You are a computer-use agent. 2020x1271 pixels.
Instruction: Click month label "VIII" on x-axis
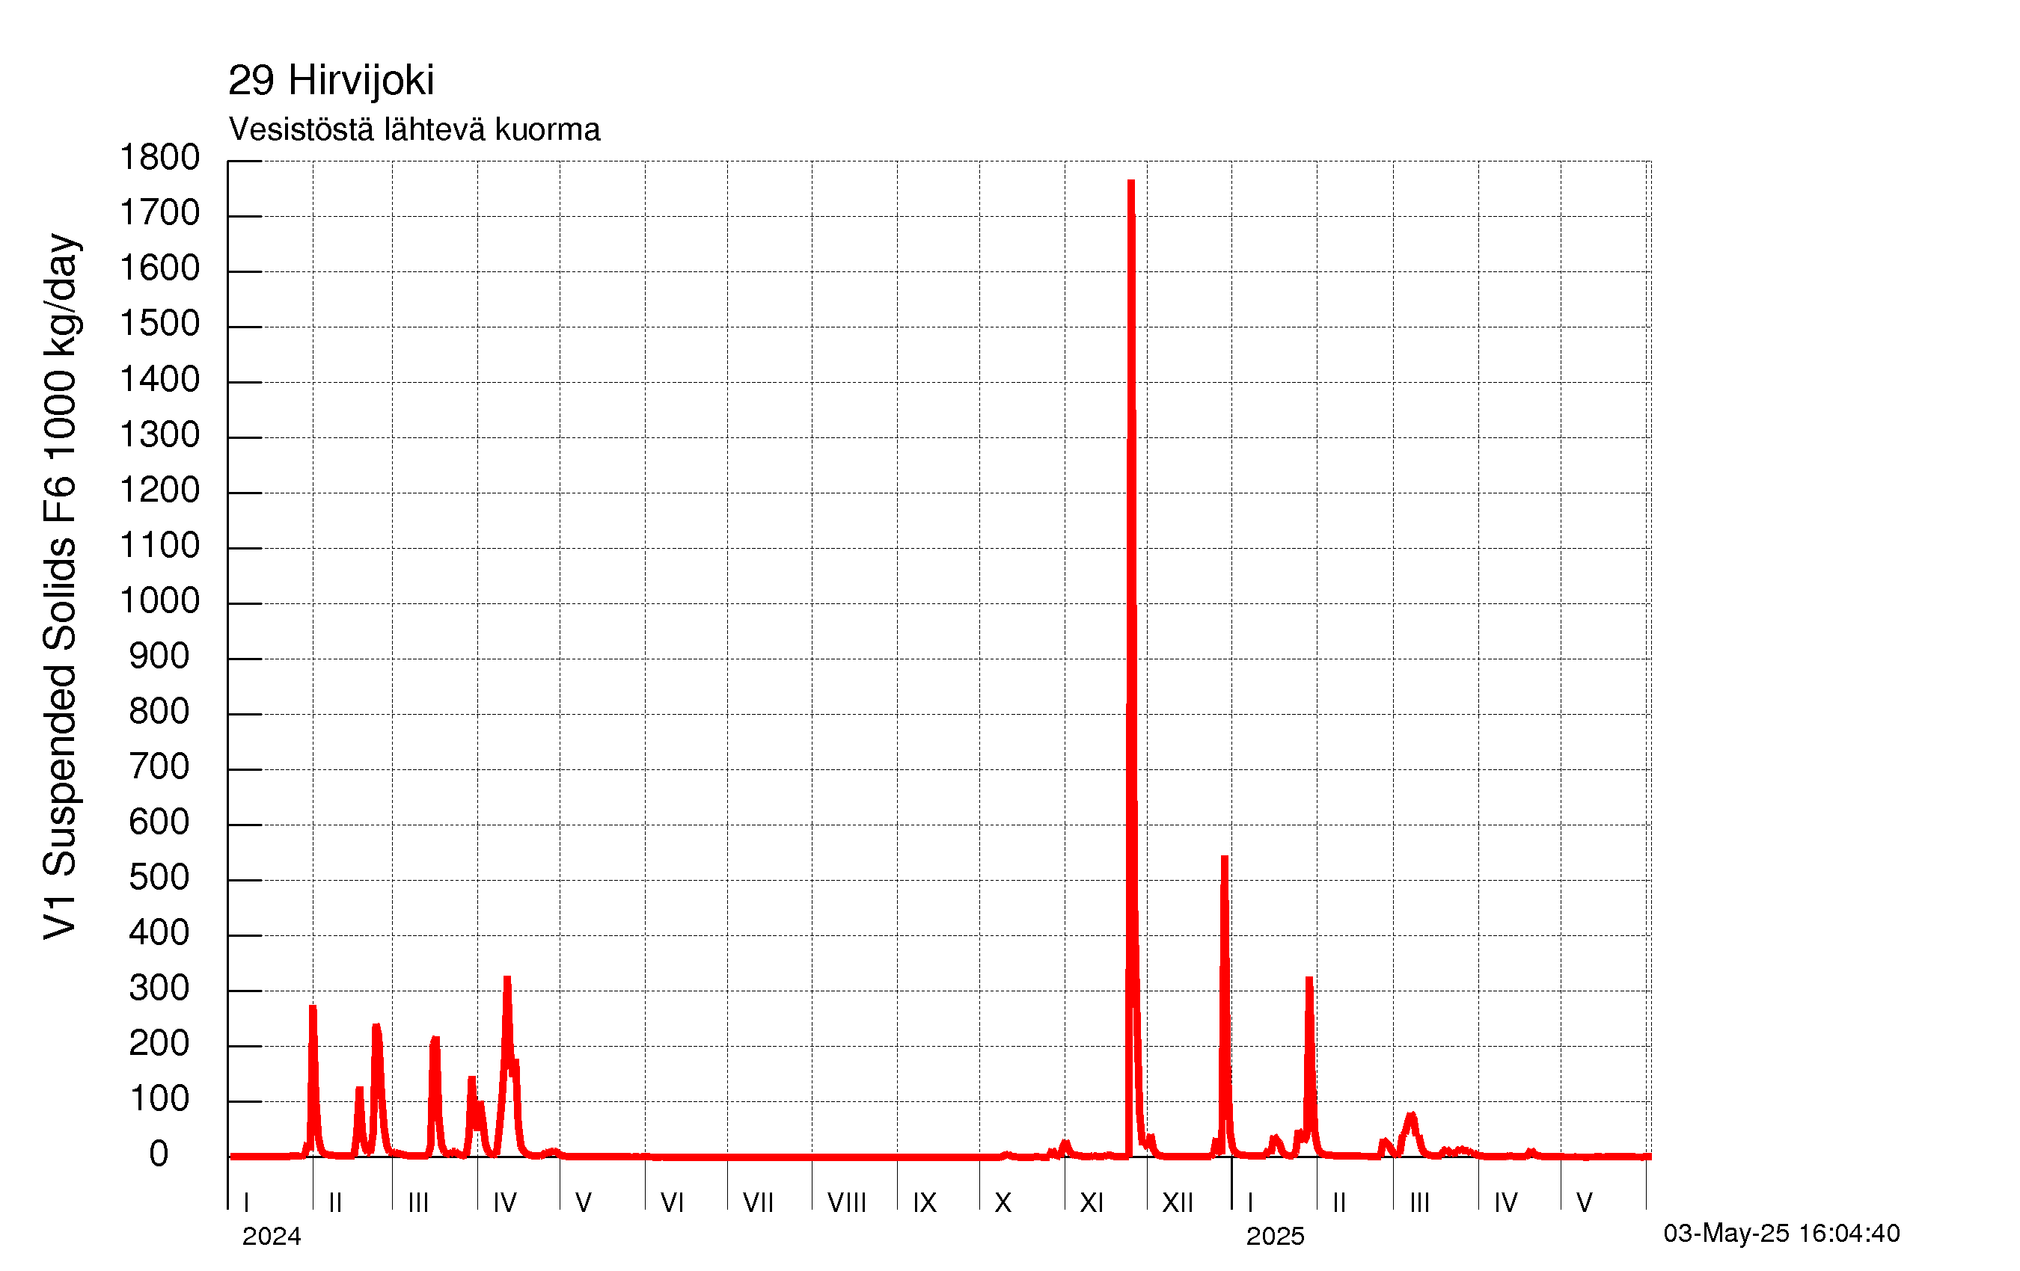coord(846,1203)
